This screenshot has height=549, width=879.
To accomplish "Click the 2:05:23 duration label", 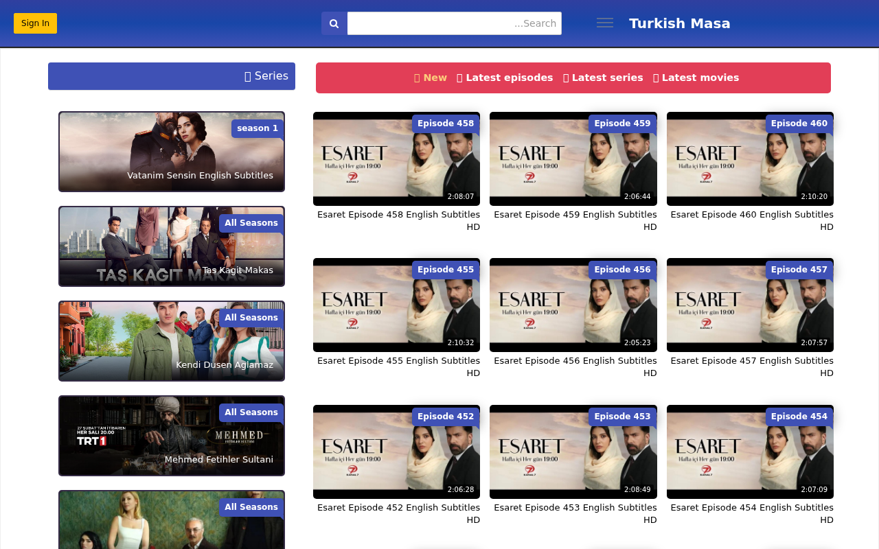I will (637, 342).
